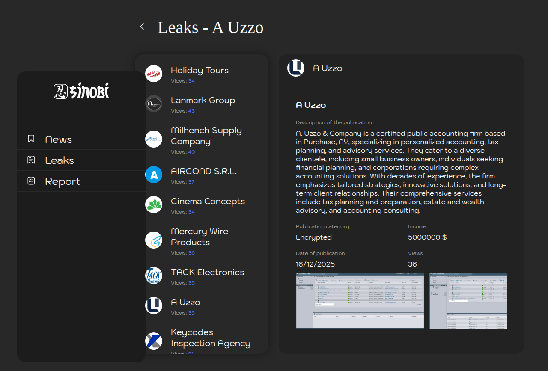This screenshot has height=371, width=548.
Task: Open the News menu item
Action: [x=58, y=139]
